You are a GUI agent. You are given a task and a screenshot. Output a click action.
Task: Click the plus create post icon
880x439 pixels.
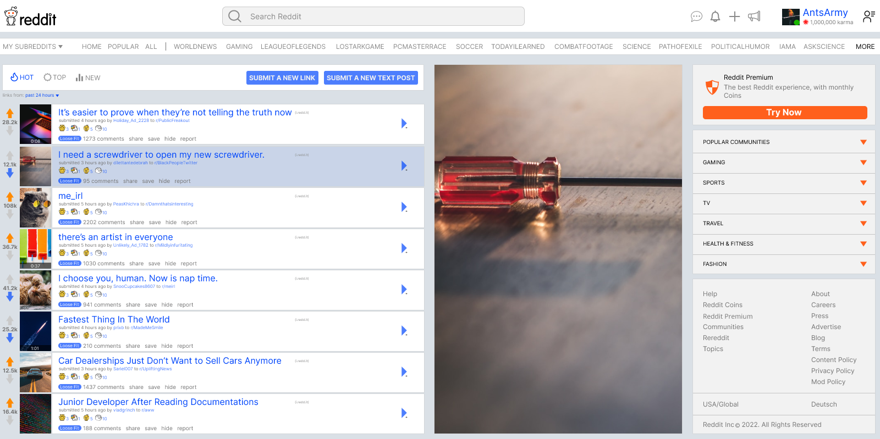[x=734, y=16]
